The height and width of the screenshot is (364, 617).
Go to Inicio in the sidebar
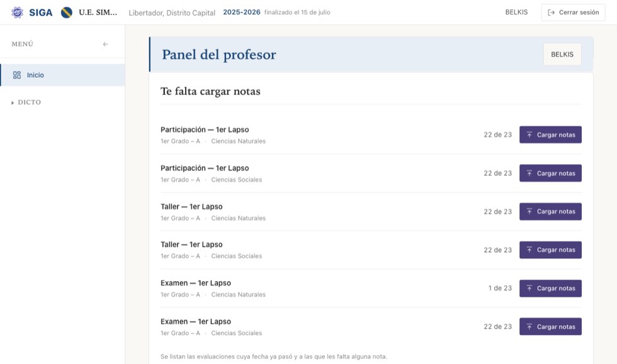coord(63,75)
